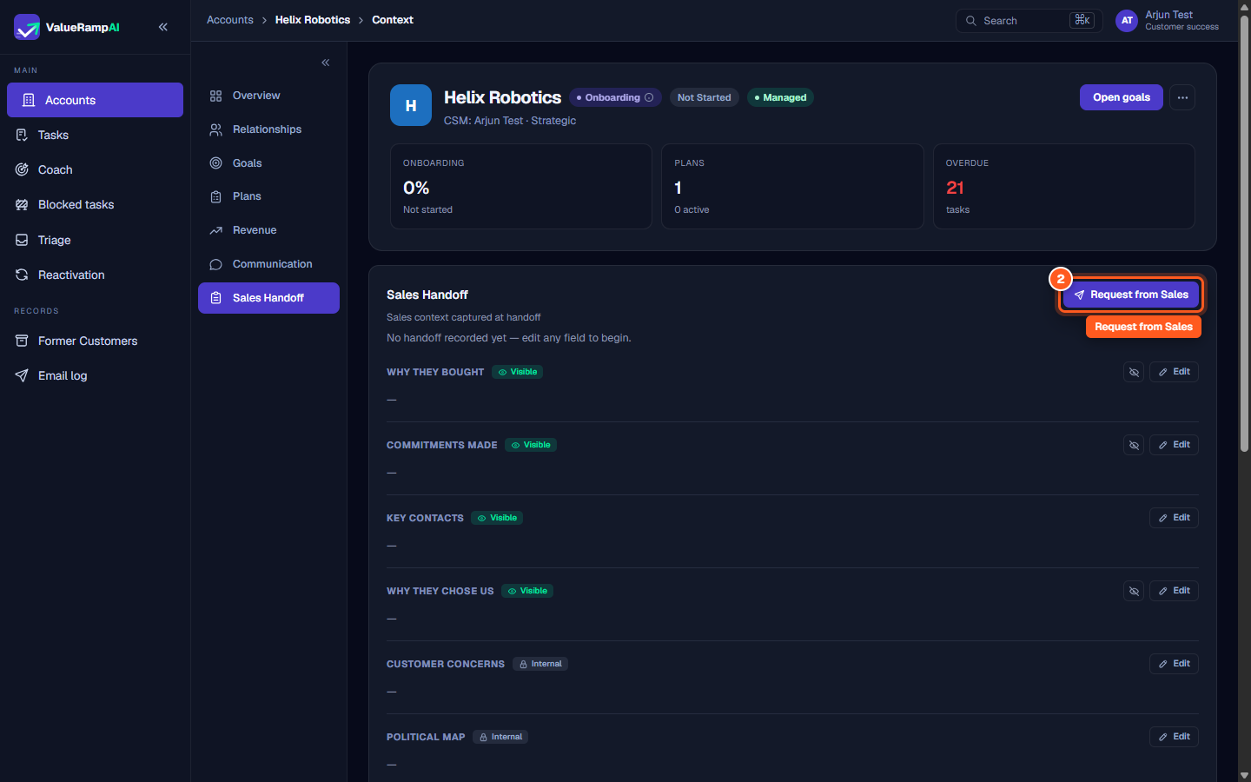Edit the Why They Chose Us field
This screenshot has width=1251, height=782.
pyautogui.click(x=1175, y=591)
